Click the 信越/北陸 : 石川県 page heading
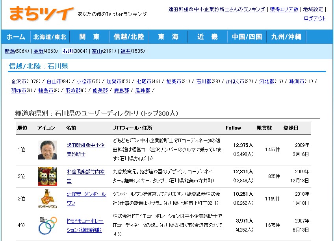 click(39, 66)
